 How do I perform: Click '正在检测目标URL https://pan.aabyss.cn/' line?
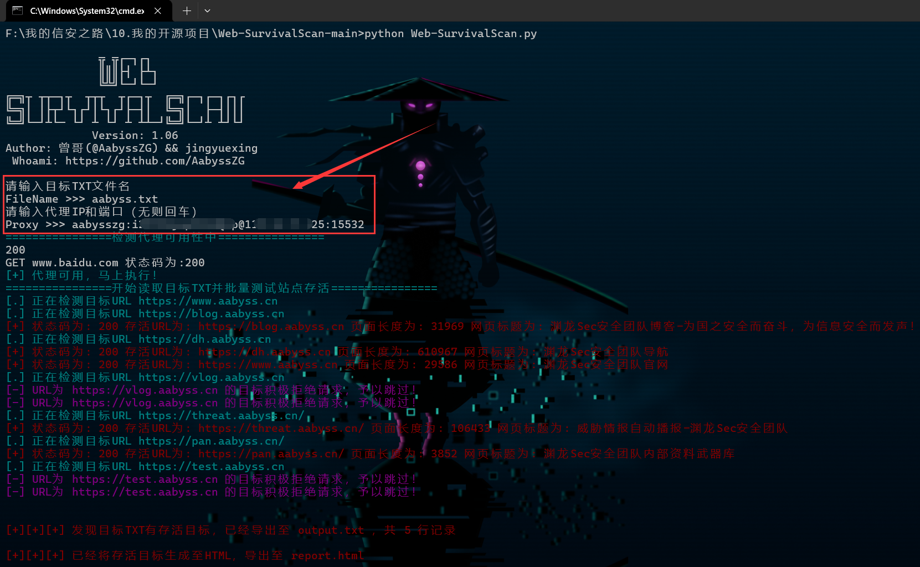tap(145, 441)
